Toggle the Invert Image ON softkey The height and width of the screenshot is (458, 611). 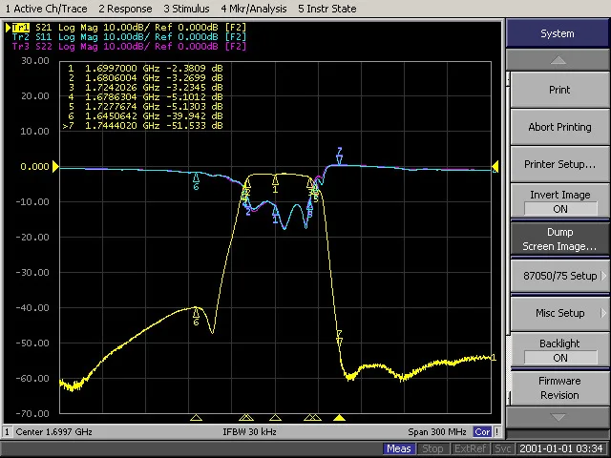[559, 201]
